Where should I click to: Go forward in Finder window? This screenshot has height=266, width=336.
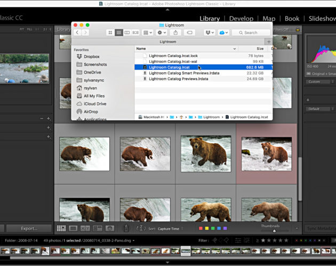pos(85,32)
